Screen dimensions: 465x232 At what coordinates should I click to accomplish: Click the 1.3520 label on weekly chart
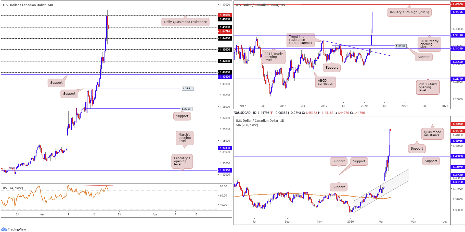coord(400,46)
